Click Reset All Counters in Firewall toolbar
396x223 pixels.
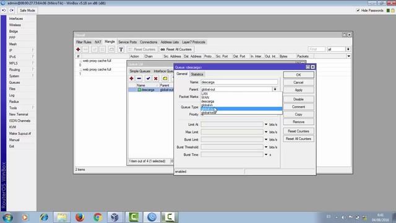click(x=176, y=50)
